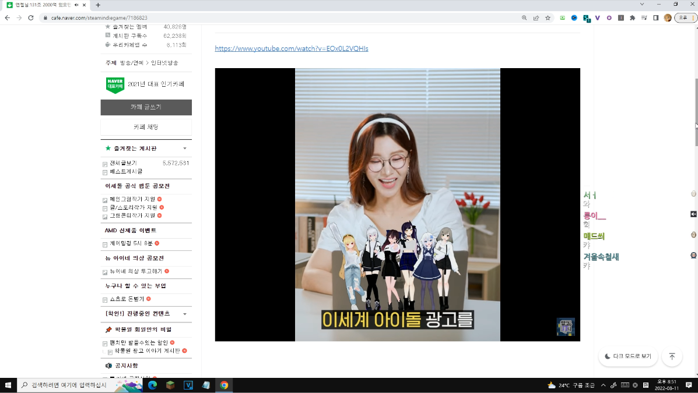Open the blue round arrow extension
This screenshot has width=698, height=393.
tap(574, 18)
